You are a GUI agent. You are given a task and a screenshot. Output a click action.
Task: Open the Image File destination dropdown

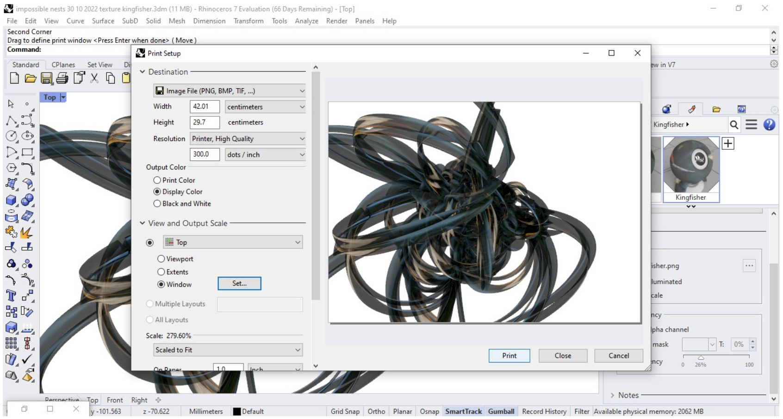click(230, 91)
